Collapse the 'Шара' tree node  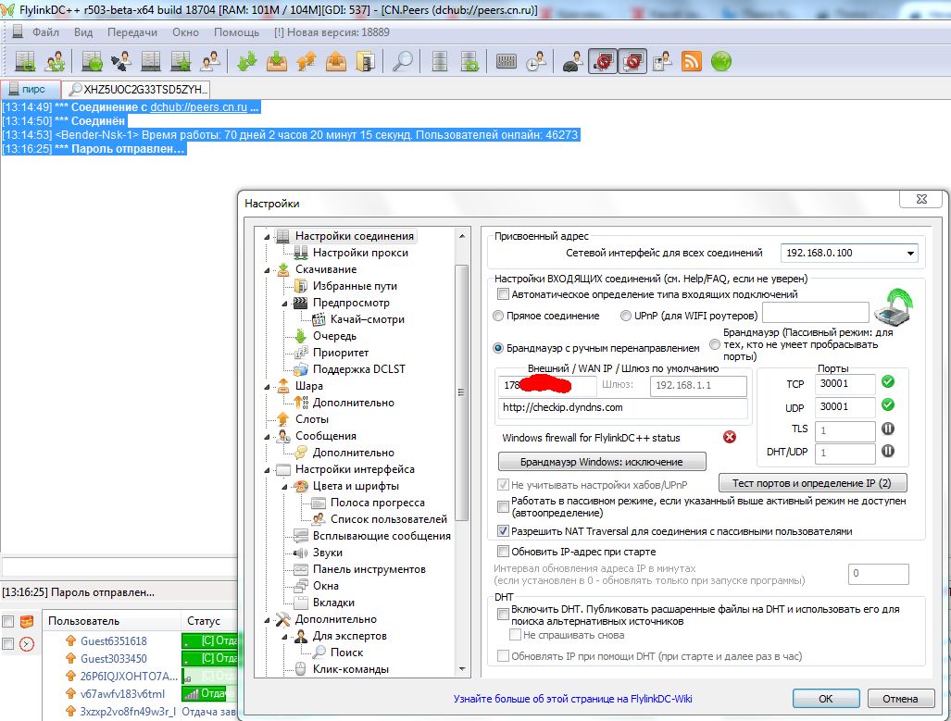coord(268,387)
